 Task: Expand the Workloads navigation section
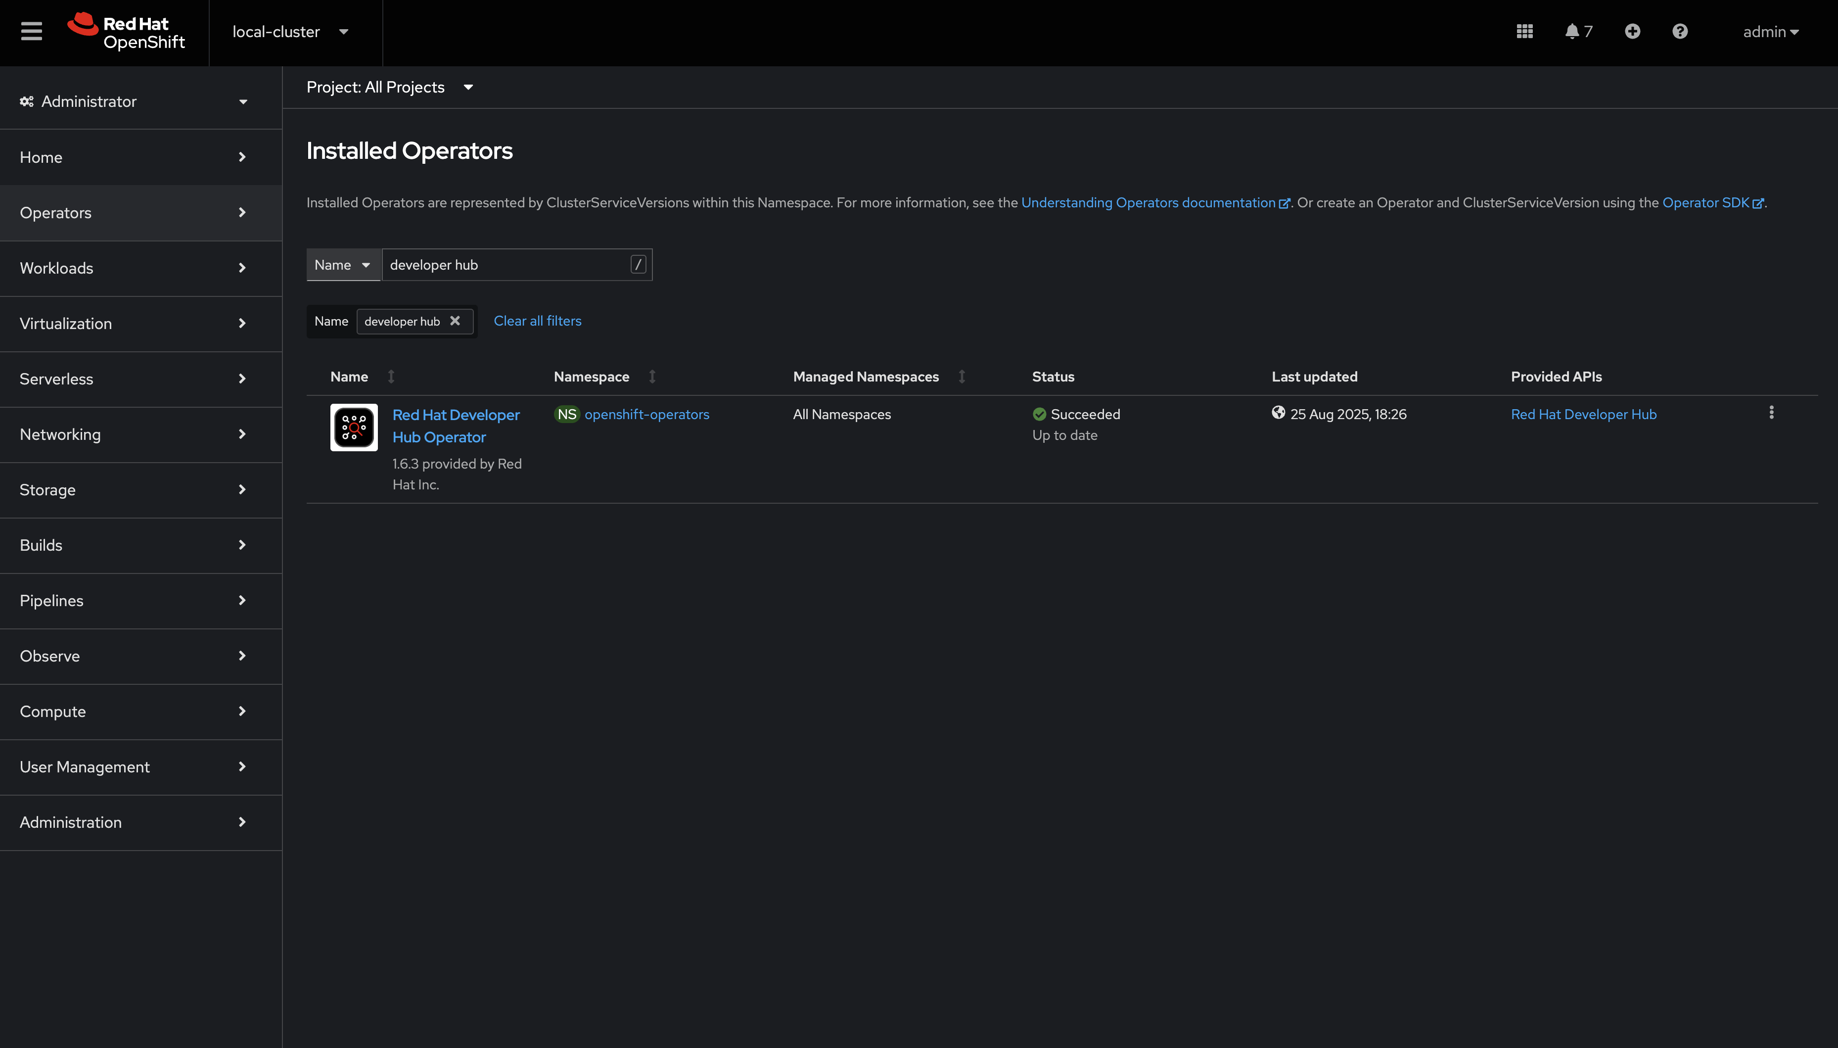(x=141, y=268)
